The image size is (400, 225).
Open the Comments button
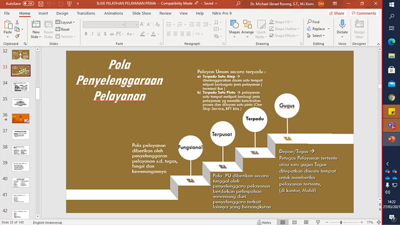click(364, 13)
